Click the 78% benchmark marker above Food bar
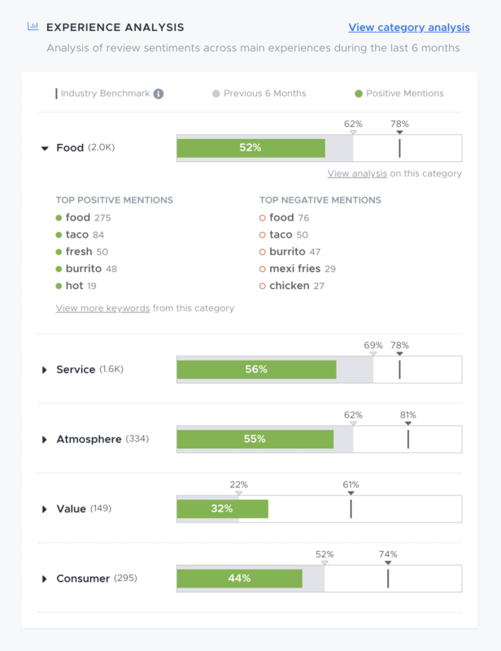 (399, 132)
